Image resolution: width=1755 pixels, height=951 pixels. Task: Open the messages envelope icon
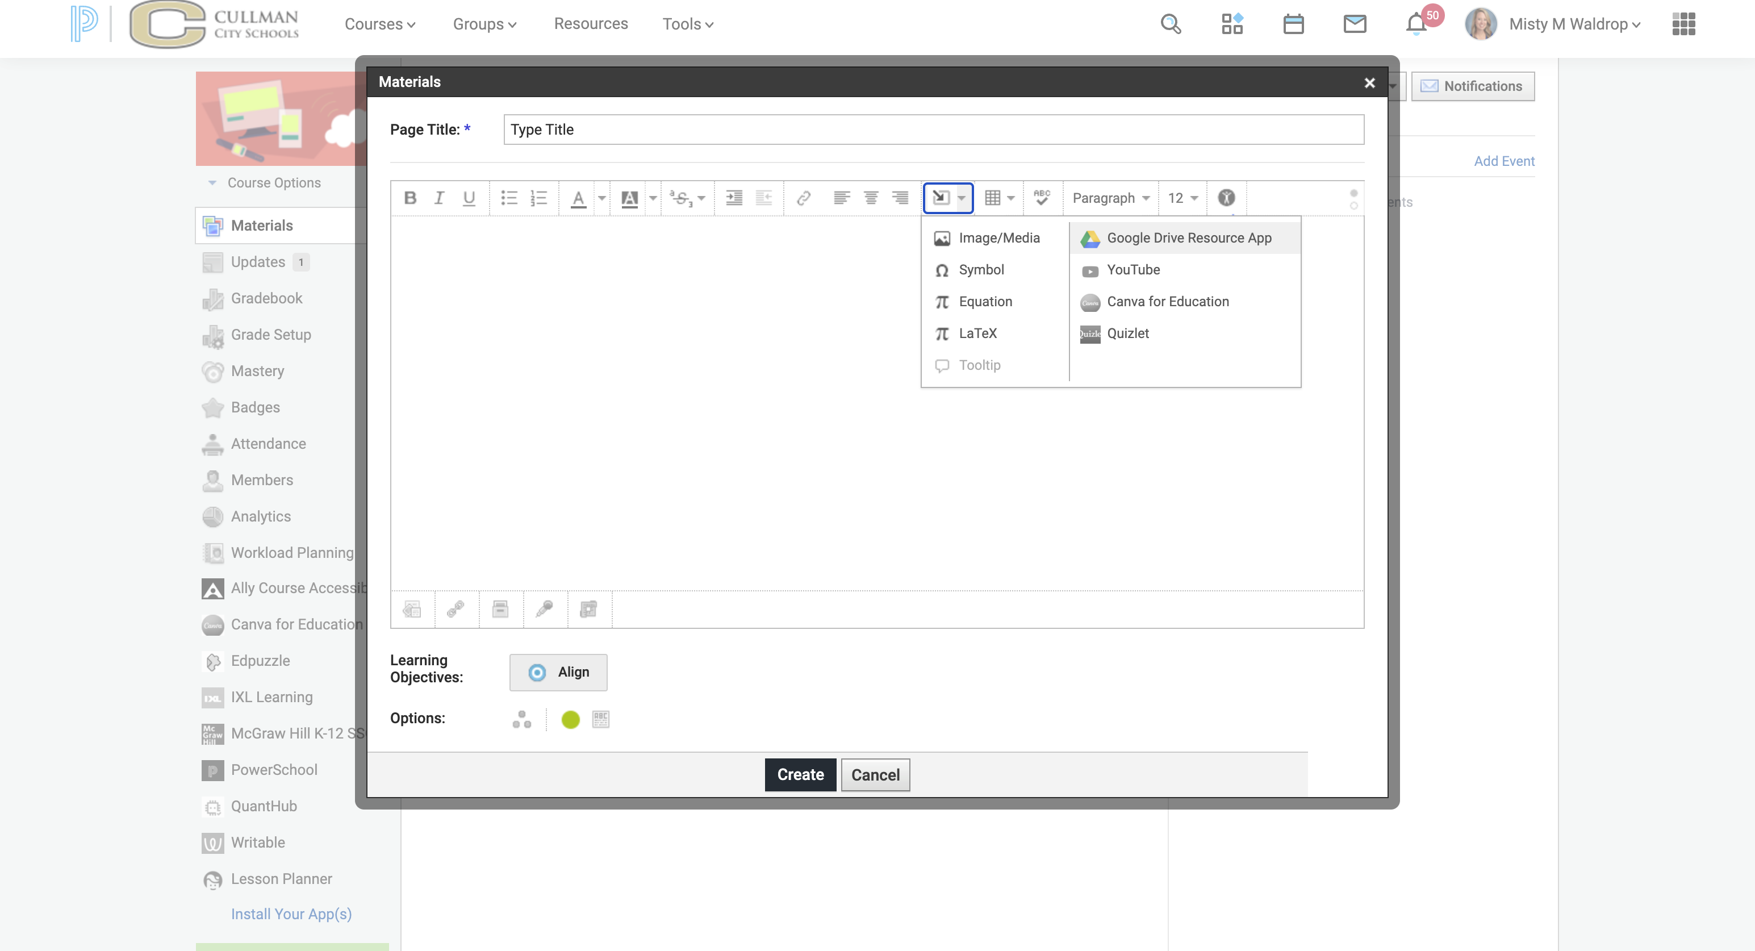coord(1355,24)
